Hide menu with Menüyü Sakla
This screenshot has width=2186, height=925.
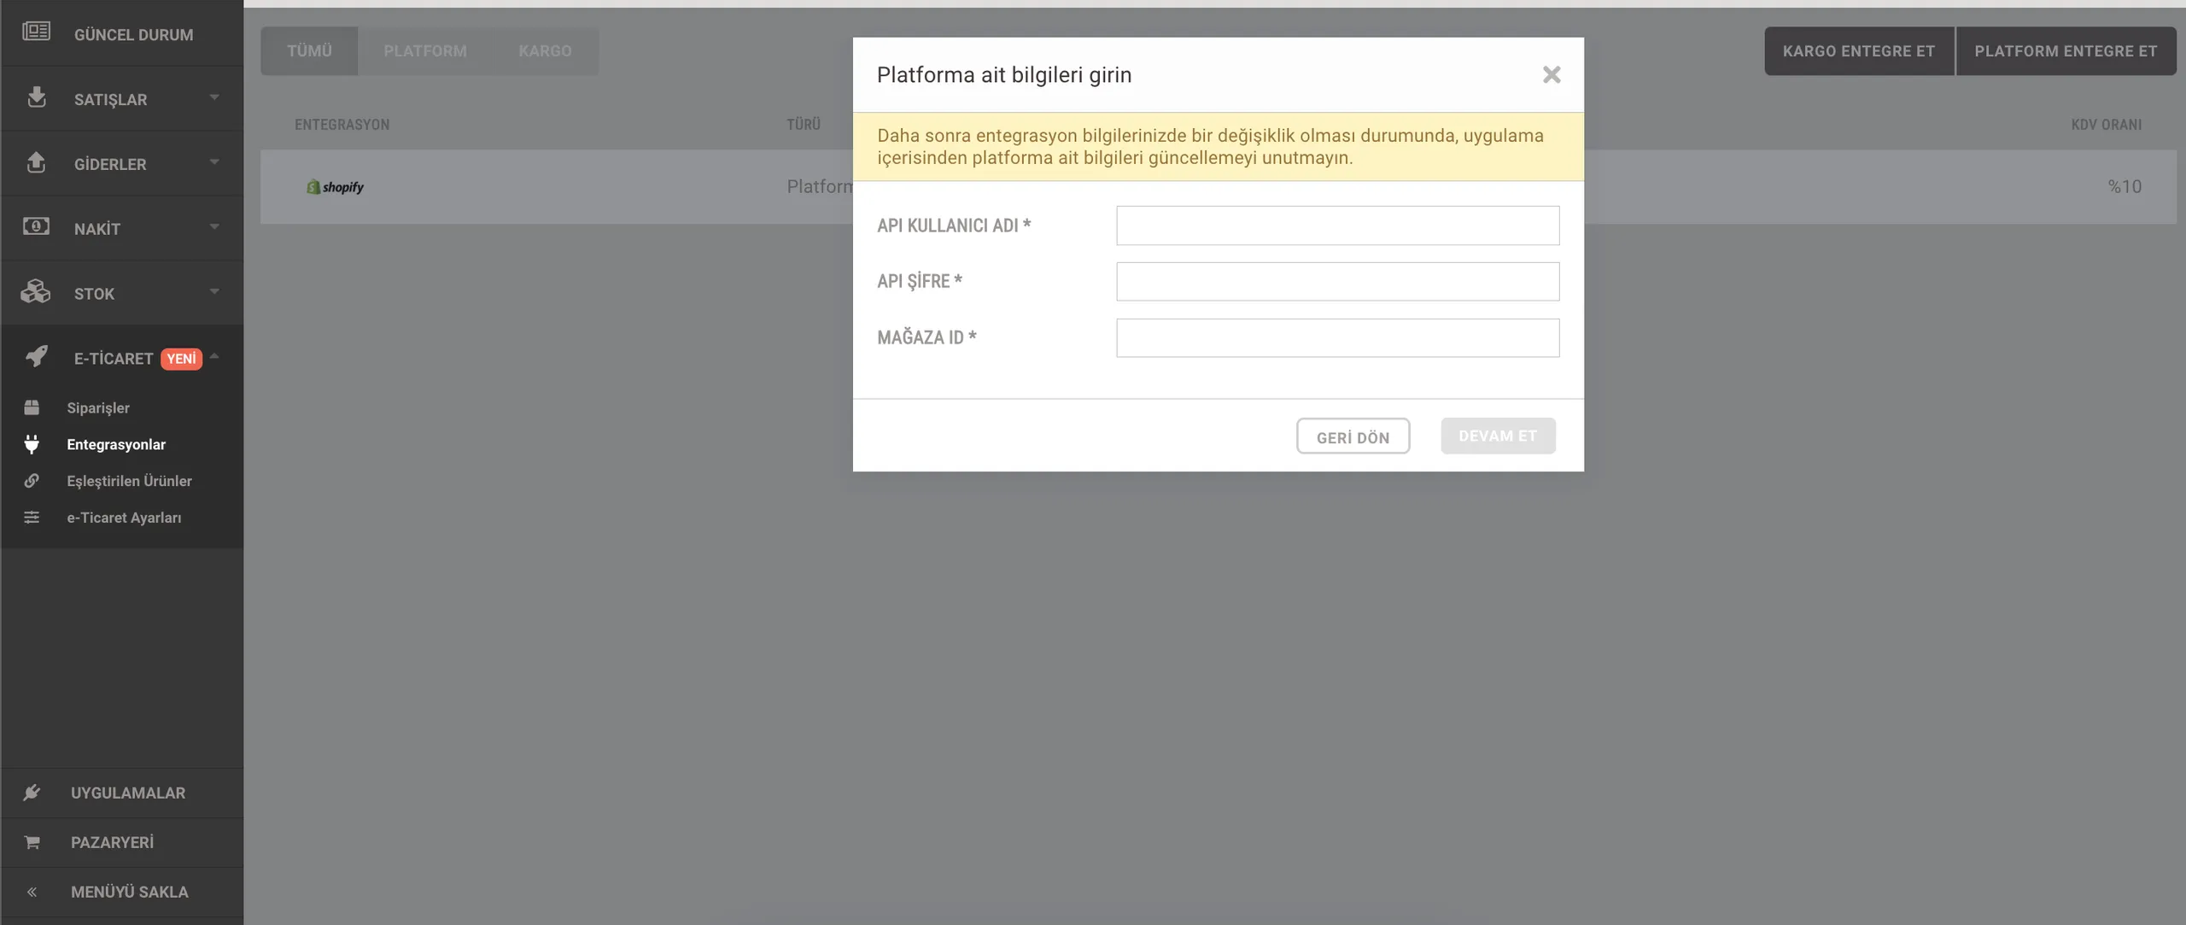point(122,892)
